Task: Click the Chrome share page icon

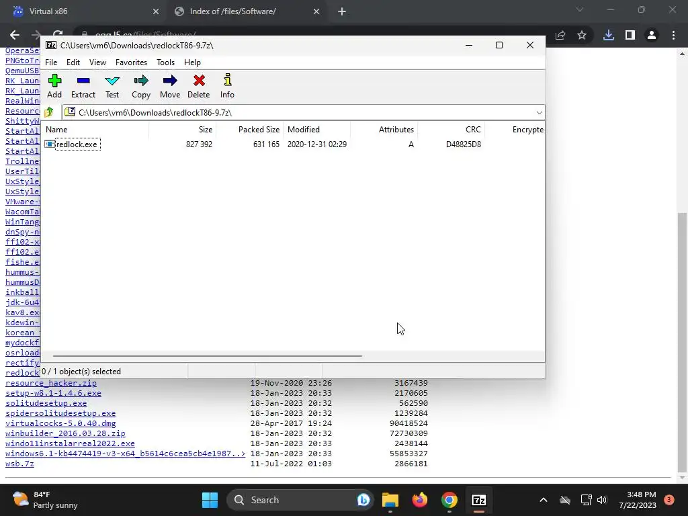Action: [x=560, y=35]
